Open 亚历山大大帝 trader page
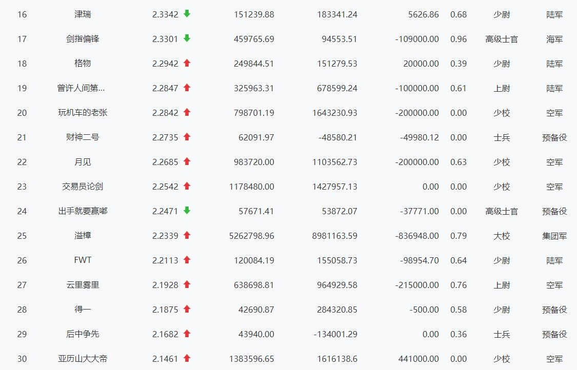This screenshot has height=370, width=577. (83, 359)
